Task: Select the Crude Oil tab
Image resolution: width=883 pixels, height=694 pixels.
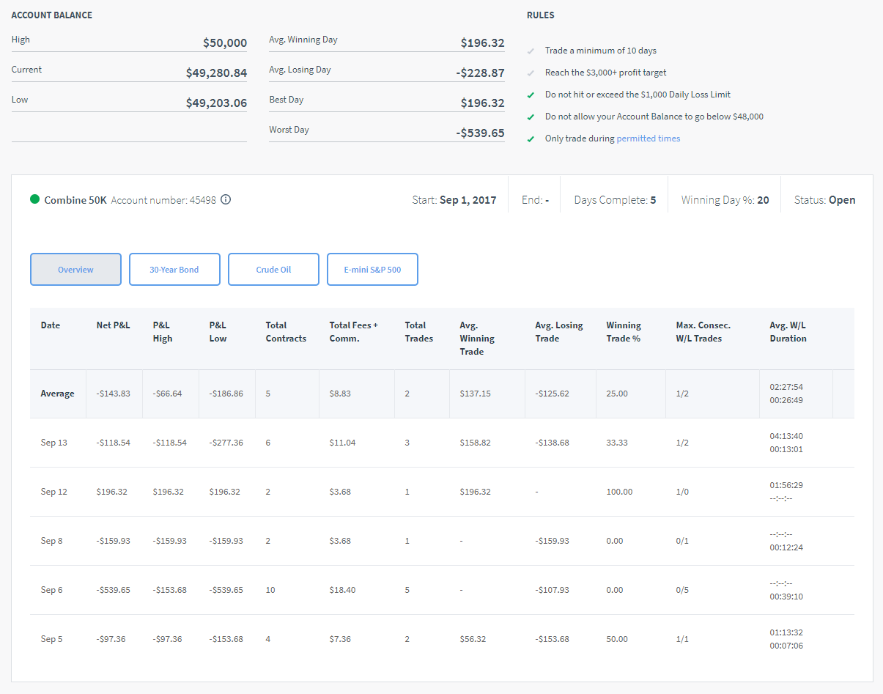Action: pos(273,270)
